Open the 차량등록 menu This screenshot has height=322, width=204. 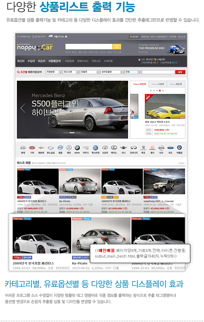[x=70, y=61]
